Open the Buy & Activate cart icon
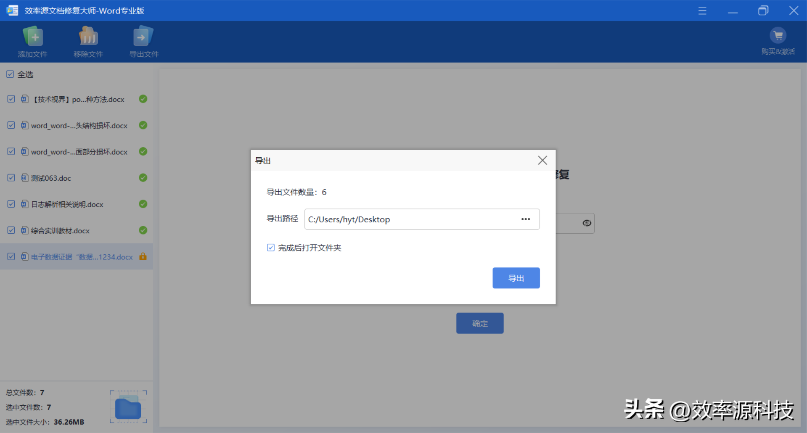The image size is (807, 433). click(778, 36)
